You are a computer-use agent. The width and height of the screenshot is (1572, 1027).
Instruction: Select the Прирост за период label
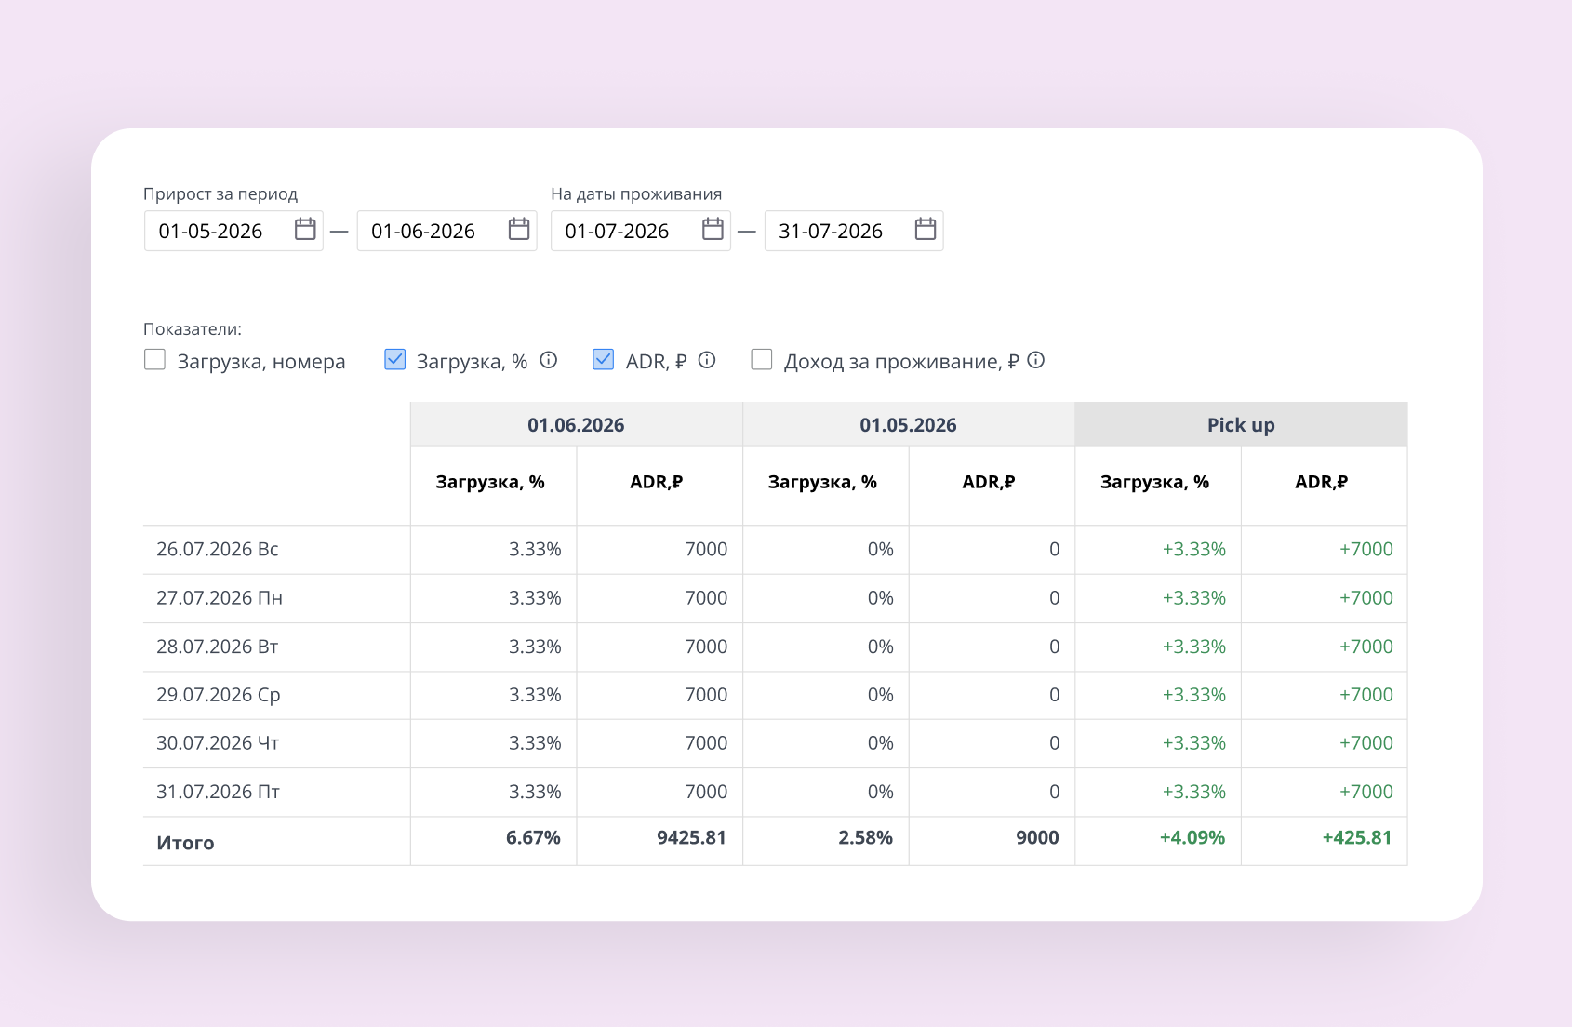[x=220, y=194]
